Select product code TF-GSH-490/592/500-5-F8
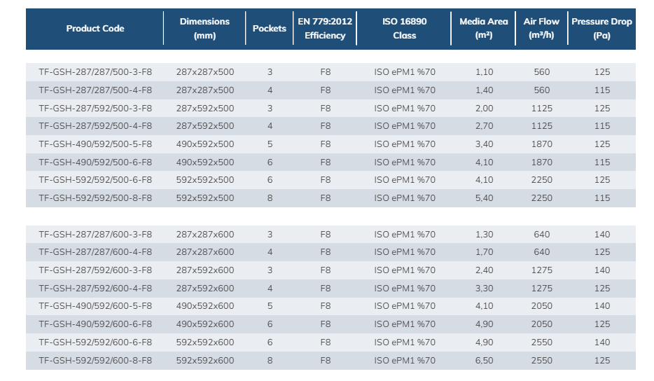This screenshot has width=654, height=381. pyautogui.click(x=95, y=144)
